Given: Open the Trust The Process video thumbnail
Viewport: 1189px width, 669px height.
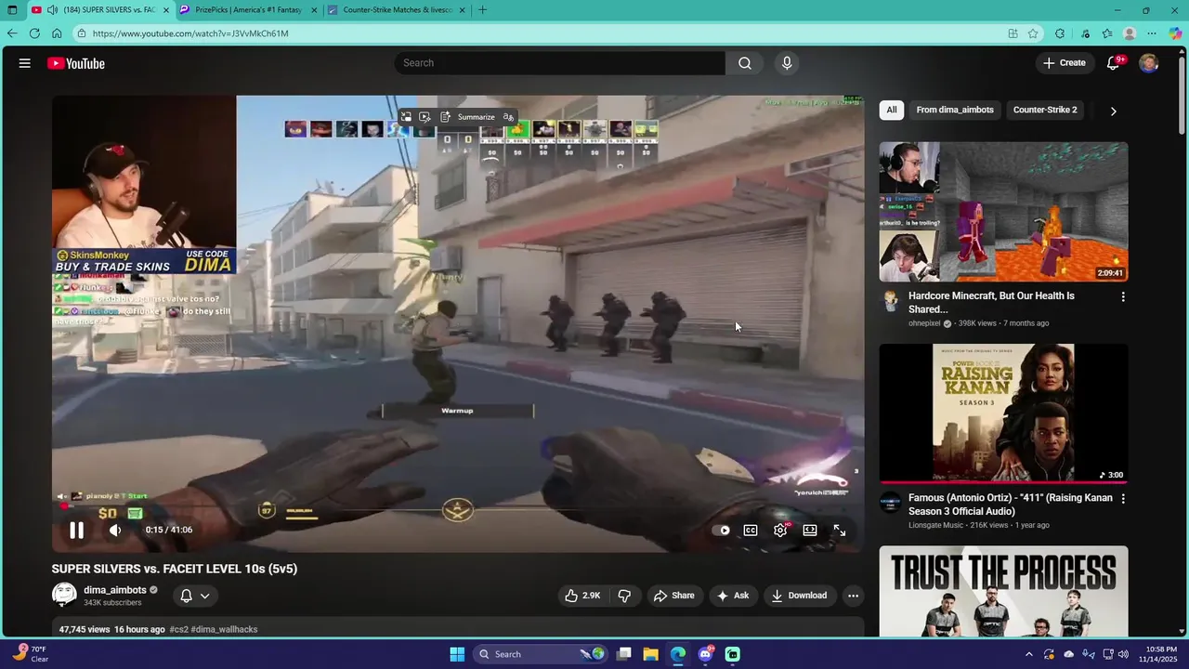Looking at the screenshot, I should [x=1003, y=591].
